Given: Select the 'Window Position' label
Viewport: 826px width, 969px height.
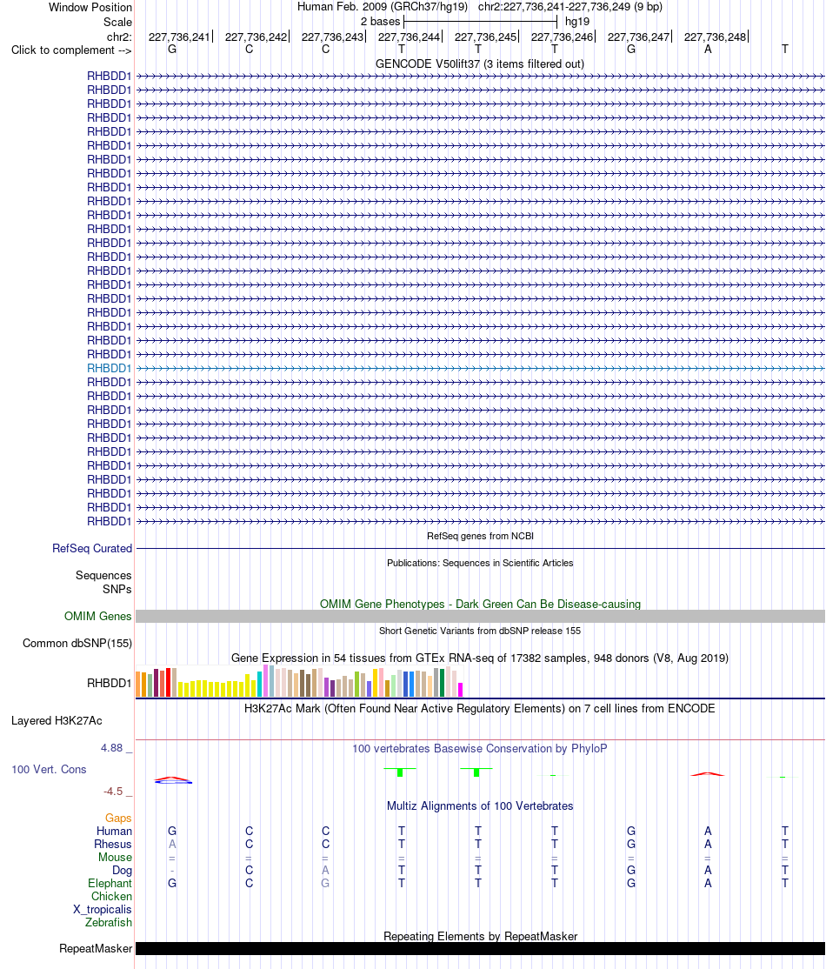Looking at the screenshot, I should [x=90, y=8].
